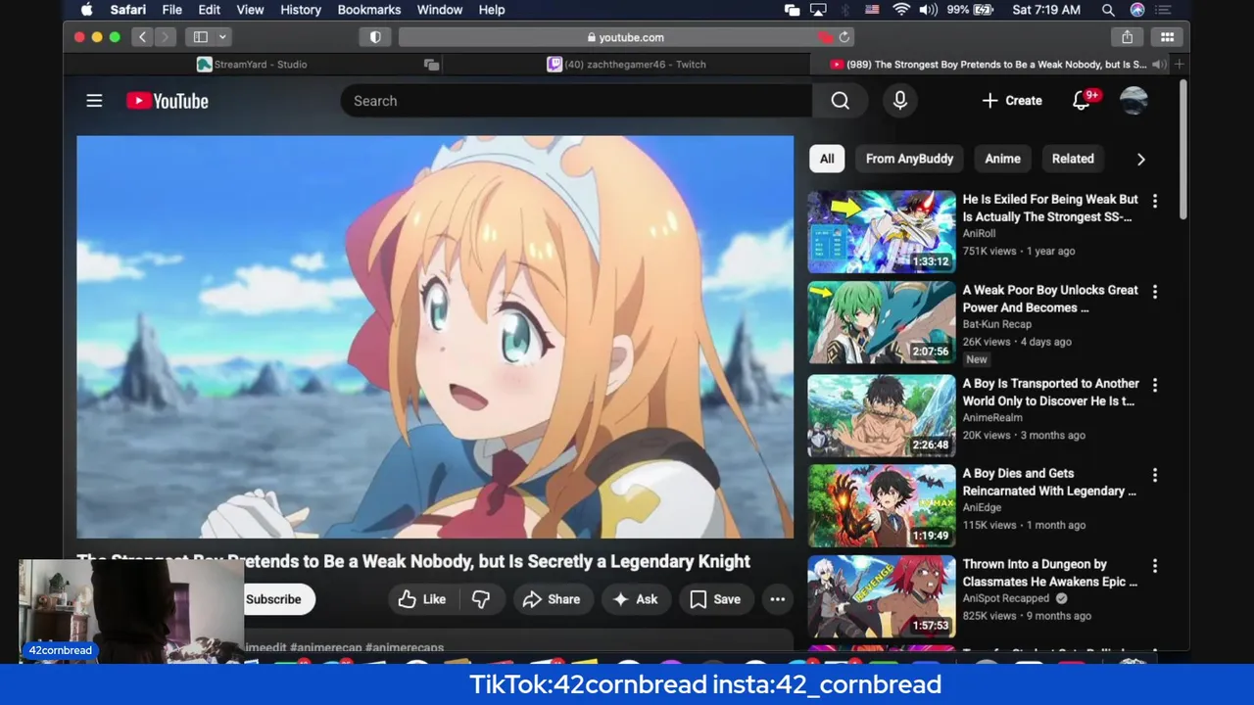Select the Related filter chip

(1073, 159)
